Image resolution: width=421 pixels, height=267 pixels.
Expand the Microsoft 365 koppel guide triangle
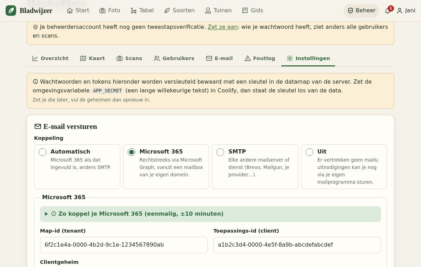pos(46,214)
